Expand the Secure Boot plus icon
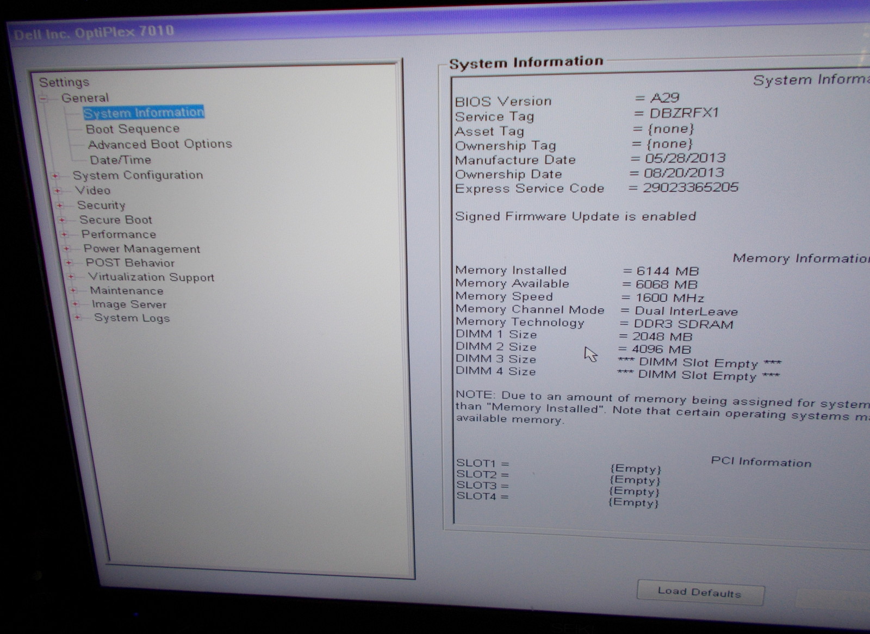 [x=62, y=220]
